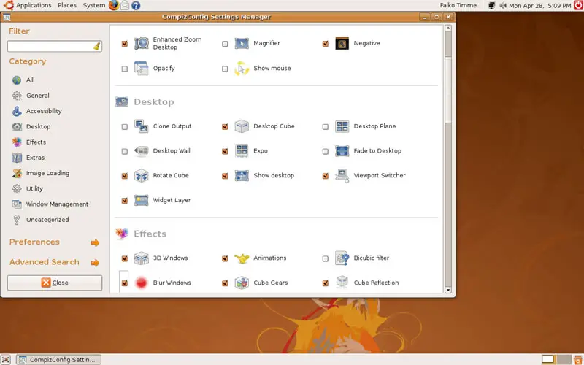This screenshot has height=365, width=584.
Task: Open the 3D Windows plugin icon
Action: click(x=141, y=258)
